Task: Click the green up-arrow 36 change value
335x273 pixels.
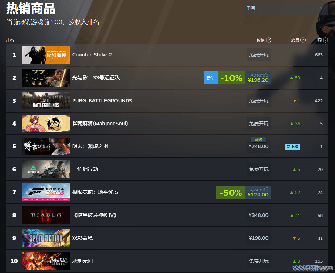Action: [295, 124]
